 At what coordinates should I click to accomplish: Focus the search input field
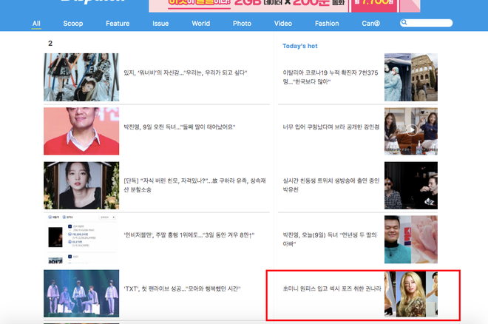point(427,23)
